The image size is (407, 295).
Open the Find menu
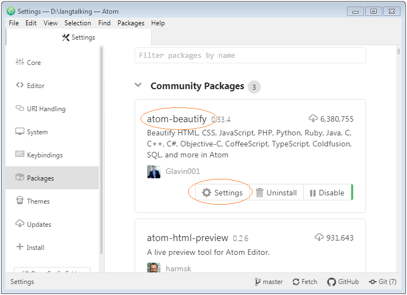click(x=104, y=23)
